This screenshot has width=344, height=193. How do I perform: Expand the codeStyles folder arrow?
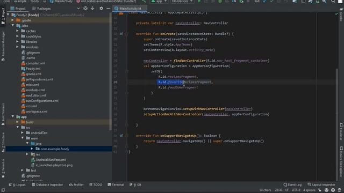17,36
